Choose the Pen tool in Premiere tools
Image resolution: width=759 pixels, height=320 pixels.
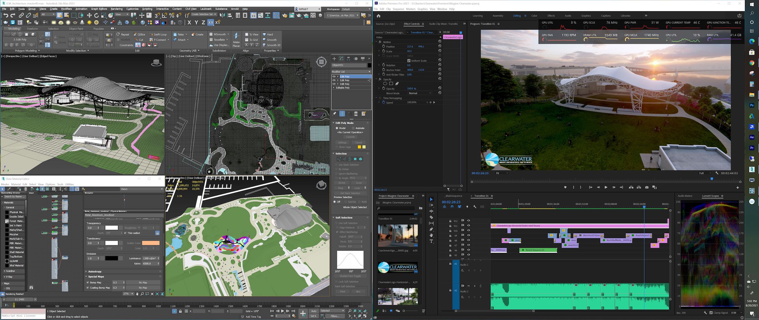[x=431, y=229]
